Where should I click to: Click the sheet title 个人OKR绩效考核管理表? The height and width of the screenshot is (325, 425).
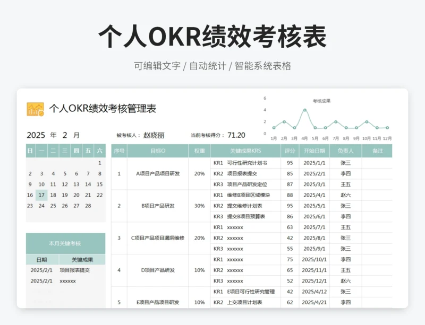(x=103, y=109)
